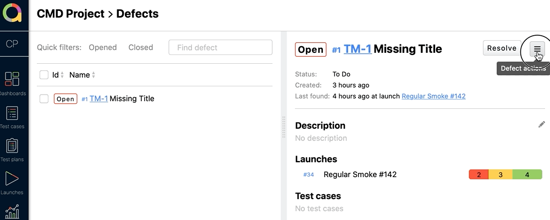The width and height of the screenshot is (550, 220).
Task: Select the red failed count segment 2
Action: pos(479,174)
